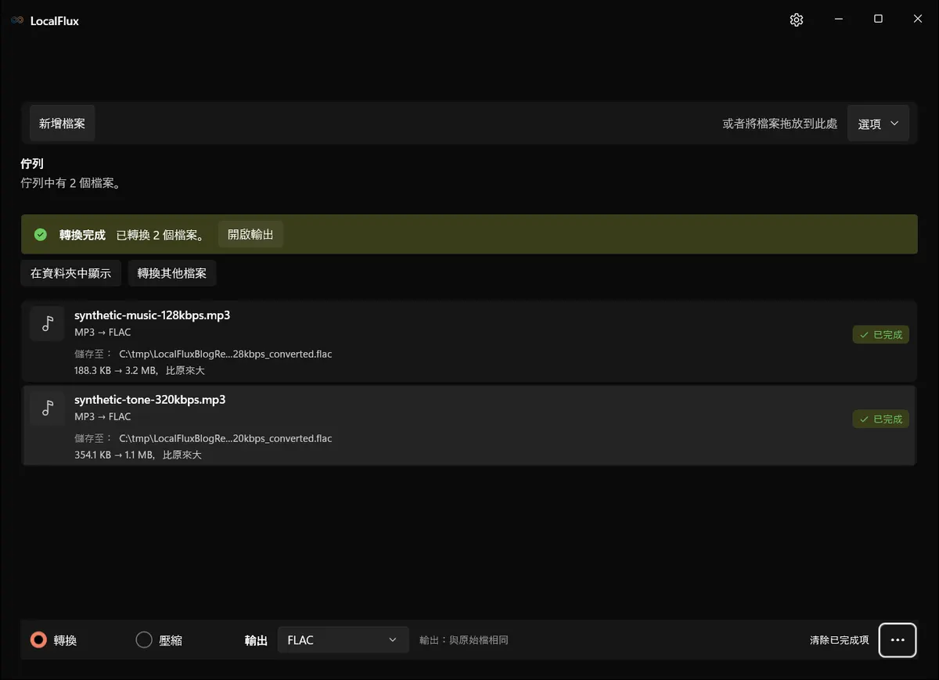This screenshot has height=680, width=939.
Task: Click music note icon for synthetic-tone-320kbps.mp3
Action: [x=48, y=408]
